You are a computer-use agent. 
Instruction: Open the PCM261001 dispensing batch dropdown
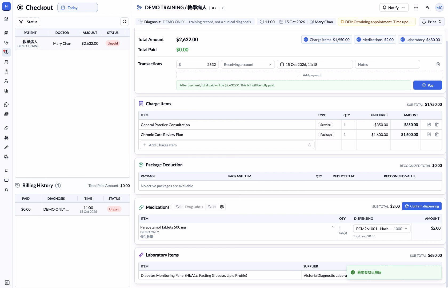click(x=382, y=229)
